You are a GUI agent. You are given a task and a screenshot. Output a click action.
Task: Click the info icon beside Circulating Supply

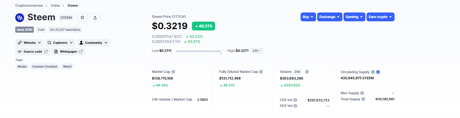[x=373, y=72]
